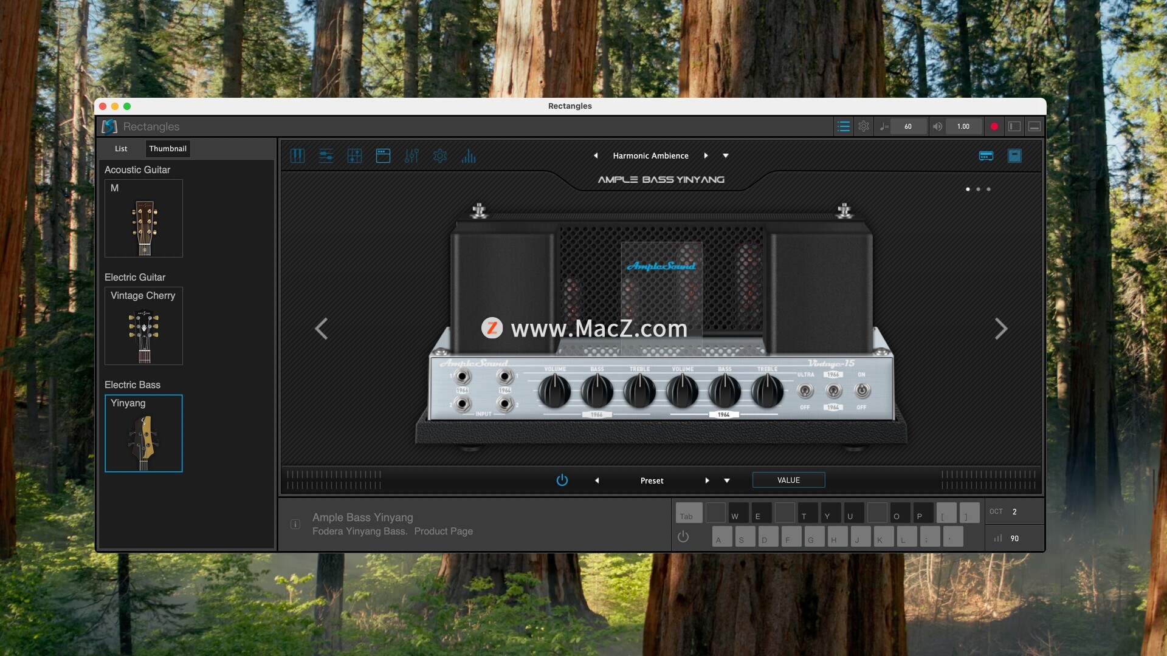Select the Acoustic Guitar M thumbnail

[x=143, y=218]
